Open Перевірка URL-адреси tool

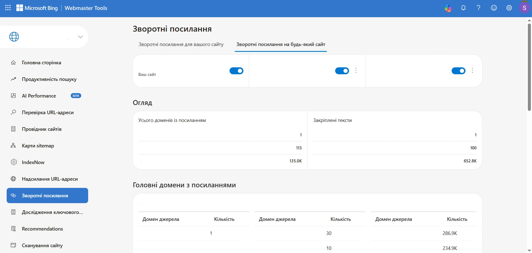(47, 113)
